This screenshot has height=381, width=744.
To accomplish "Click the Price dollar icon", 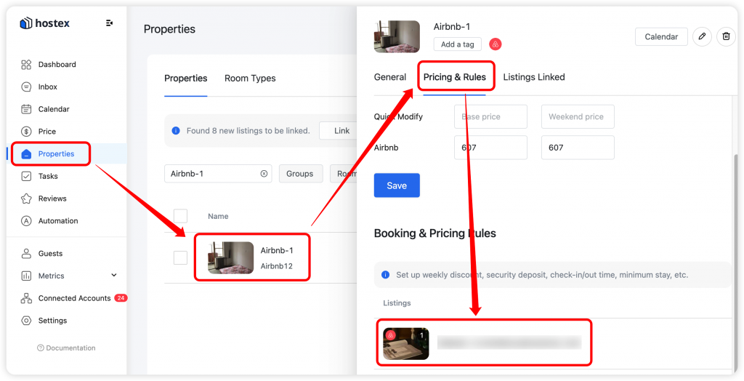I will (27, 132).
